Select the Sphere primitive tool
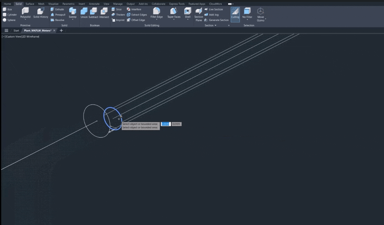The image size is (384, 225). [x=9, y=20]
